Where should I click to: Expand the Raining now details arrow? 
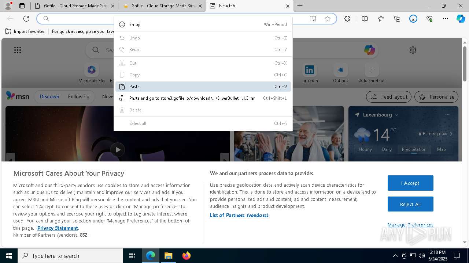[451, 134]
